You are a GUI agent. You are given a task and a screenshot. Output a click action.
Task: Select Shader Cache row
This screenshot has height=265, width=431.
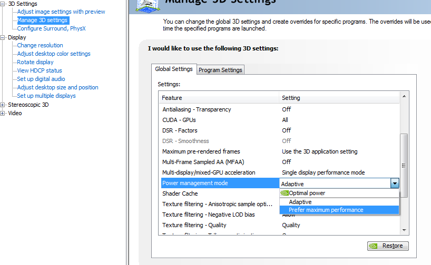(x=220, y=193)
